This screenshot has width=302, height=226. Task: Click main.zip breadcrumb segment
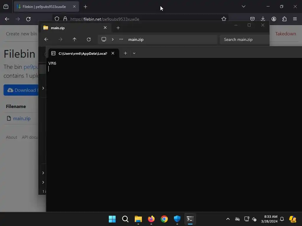[136, 39]
